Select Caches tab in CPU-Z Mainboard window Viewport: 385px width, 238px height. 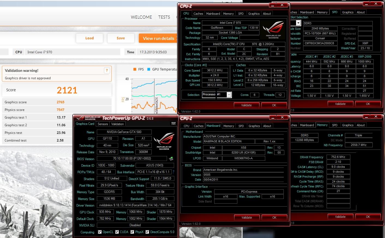[199, 126]
